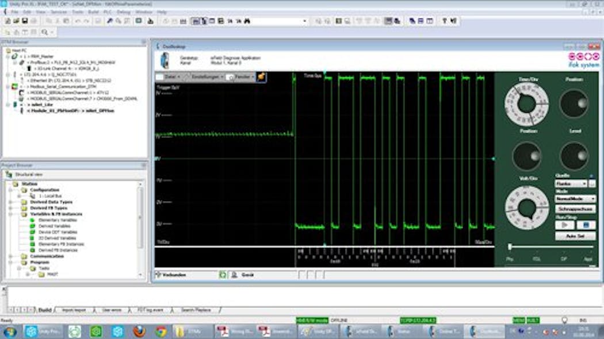Viewport: 604px width, 339px height.
Task: Click the protocol layer slider handle
Action: click(510, 246)
